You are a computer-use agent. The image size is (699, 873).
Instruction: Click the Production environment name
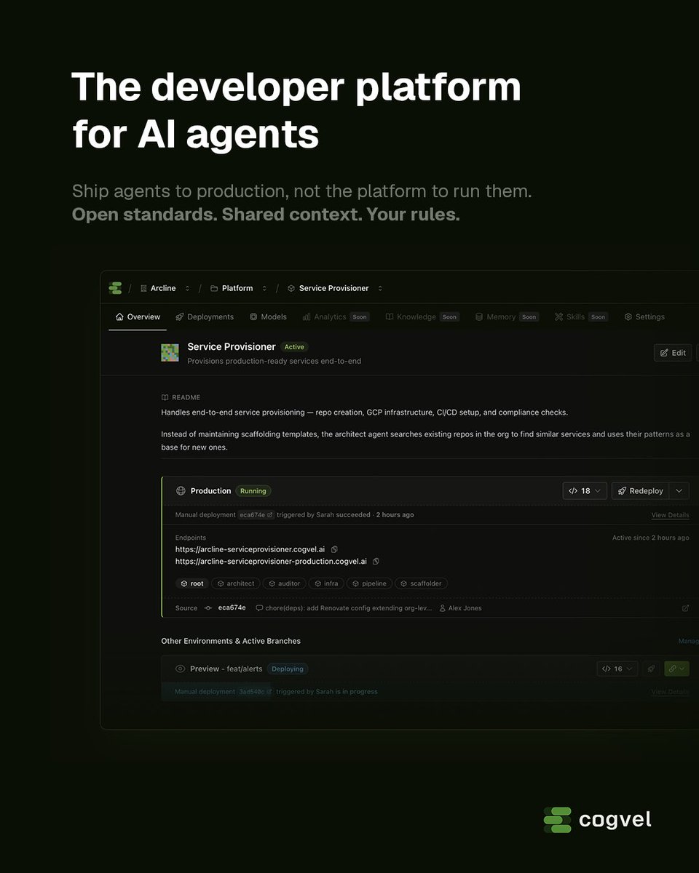pos(211,491)
